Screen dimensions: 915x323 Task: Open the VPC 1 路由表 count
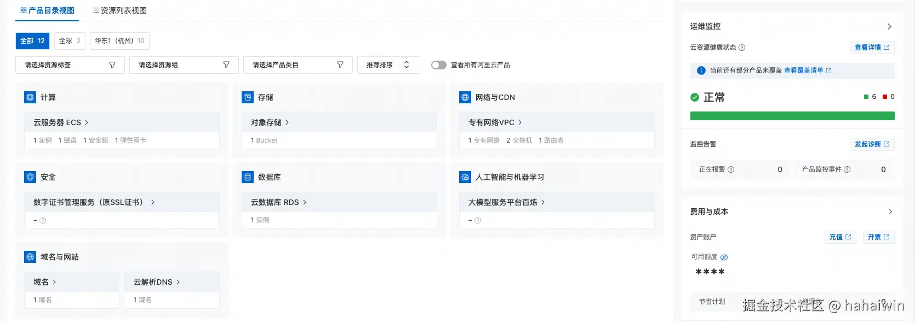pos(551,140)
